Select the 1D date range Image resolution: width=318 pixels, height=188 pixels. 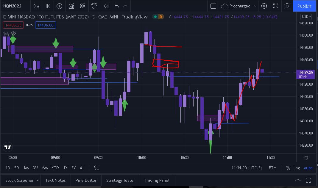pyautogui.click(x=8, y=168)
